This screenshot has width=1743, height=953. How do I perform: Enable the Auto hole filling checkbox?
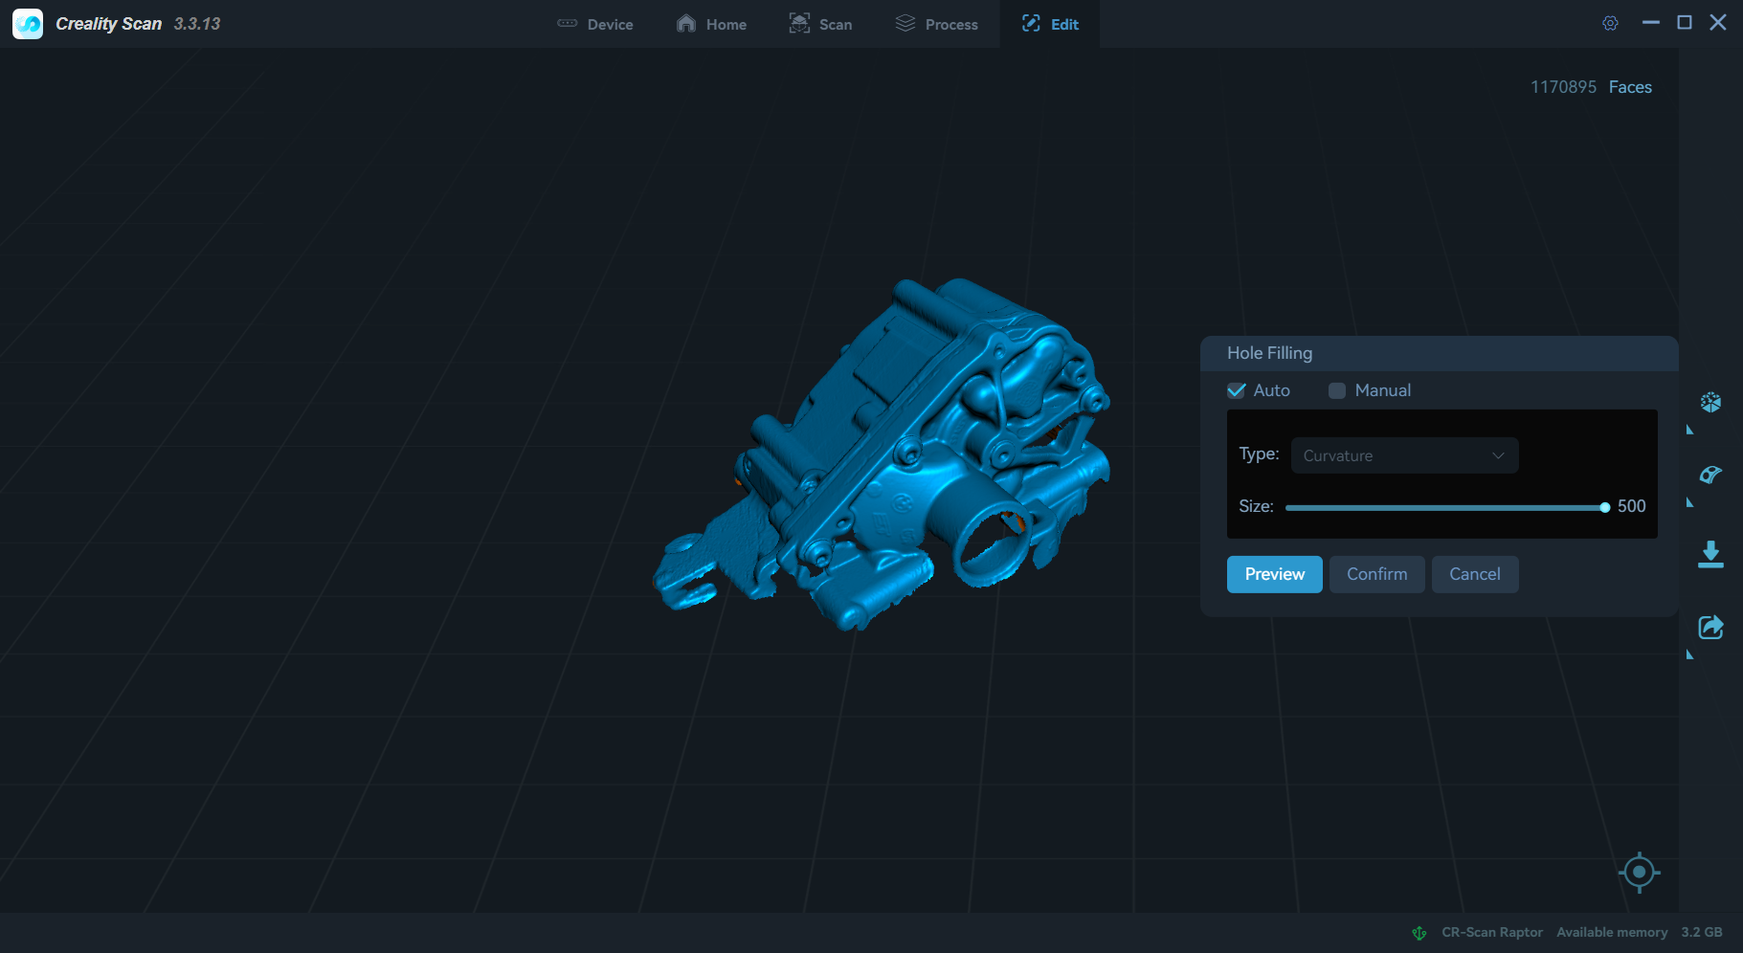1237,390
